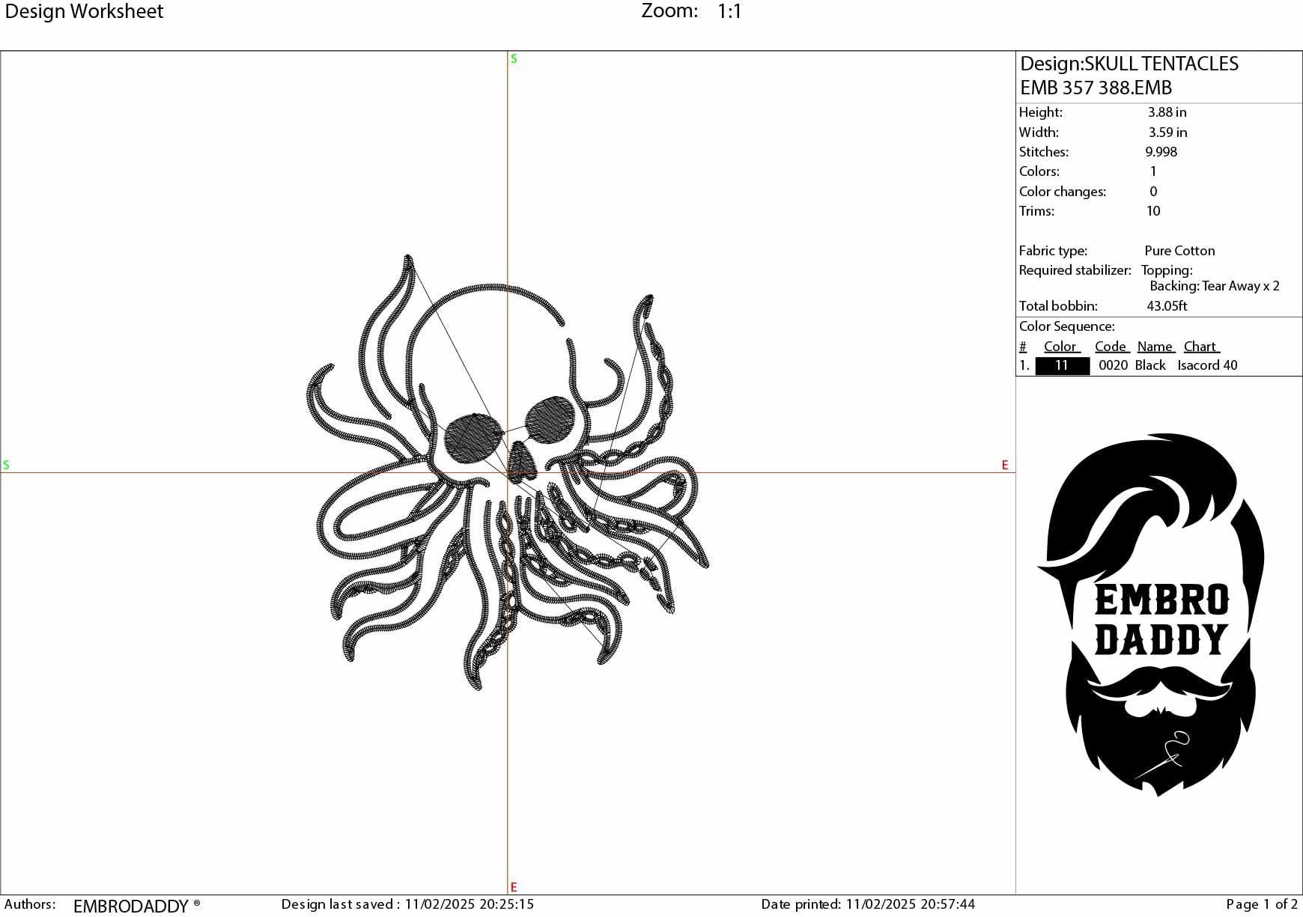
Task: Click the 'Design Worksheet' title text
Action: [84, 11]
